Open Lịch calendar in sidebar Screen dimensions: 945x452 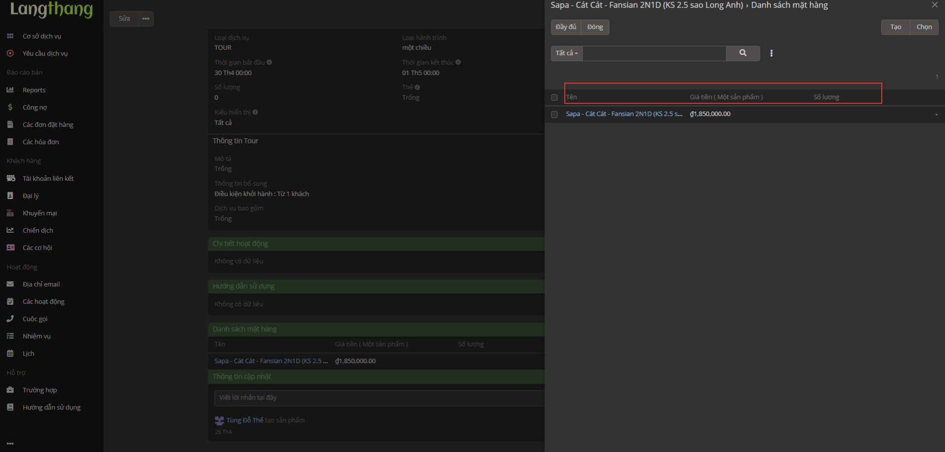pos(28,353)
